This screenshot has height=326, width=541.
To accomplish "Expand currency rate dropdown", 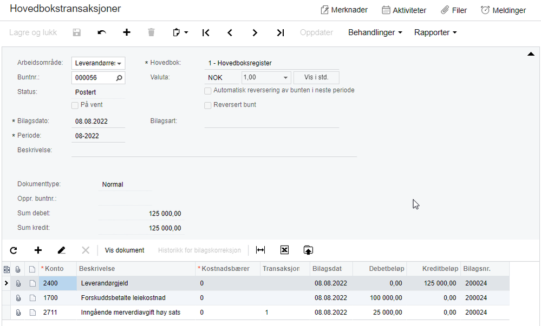I will point(285,77).
